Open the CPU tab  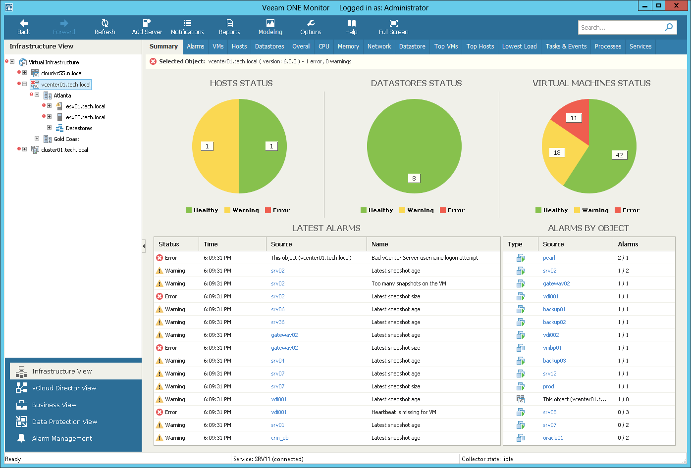tap(324, 47)
